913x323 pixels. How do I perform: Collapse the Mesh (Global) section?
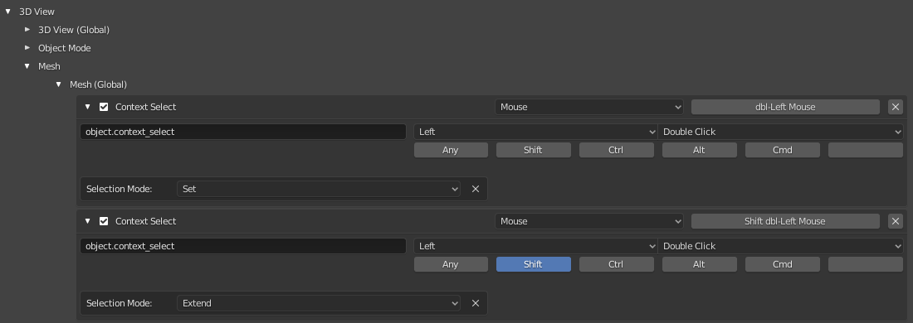[x=59, y=84]
